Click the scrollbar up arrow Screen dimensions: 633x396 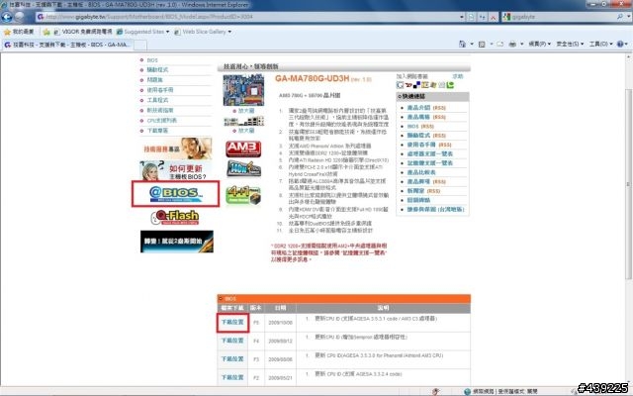pos(629,57)
